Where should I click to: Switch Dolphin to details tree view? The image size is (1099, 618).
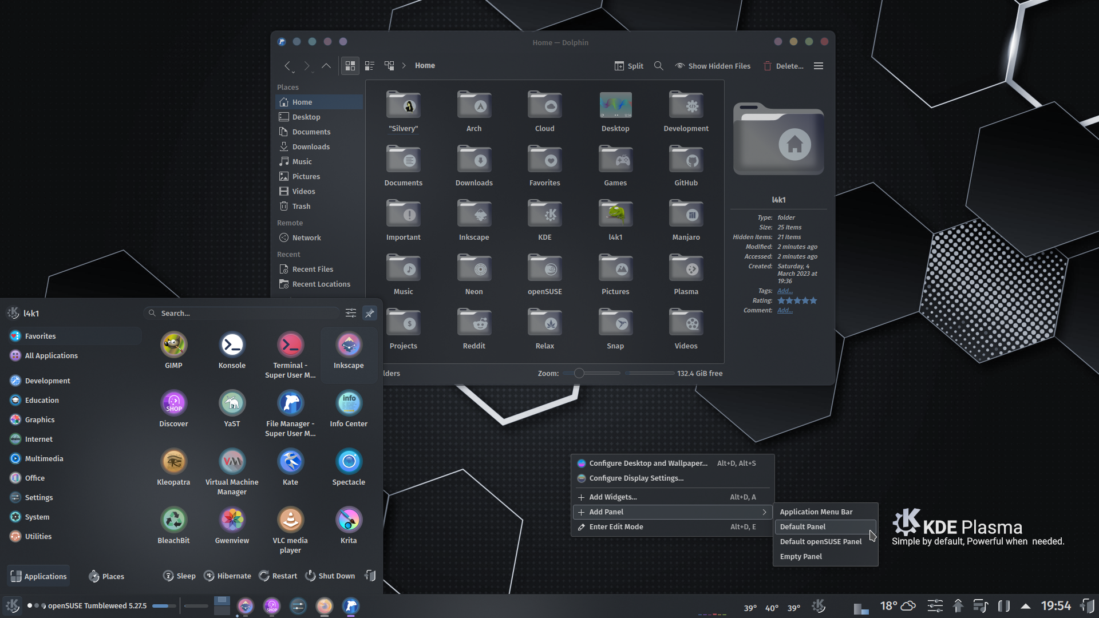point(389,66)
